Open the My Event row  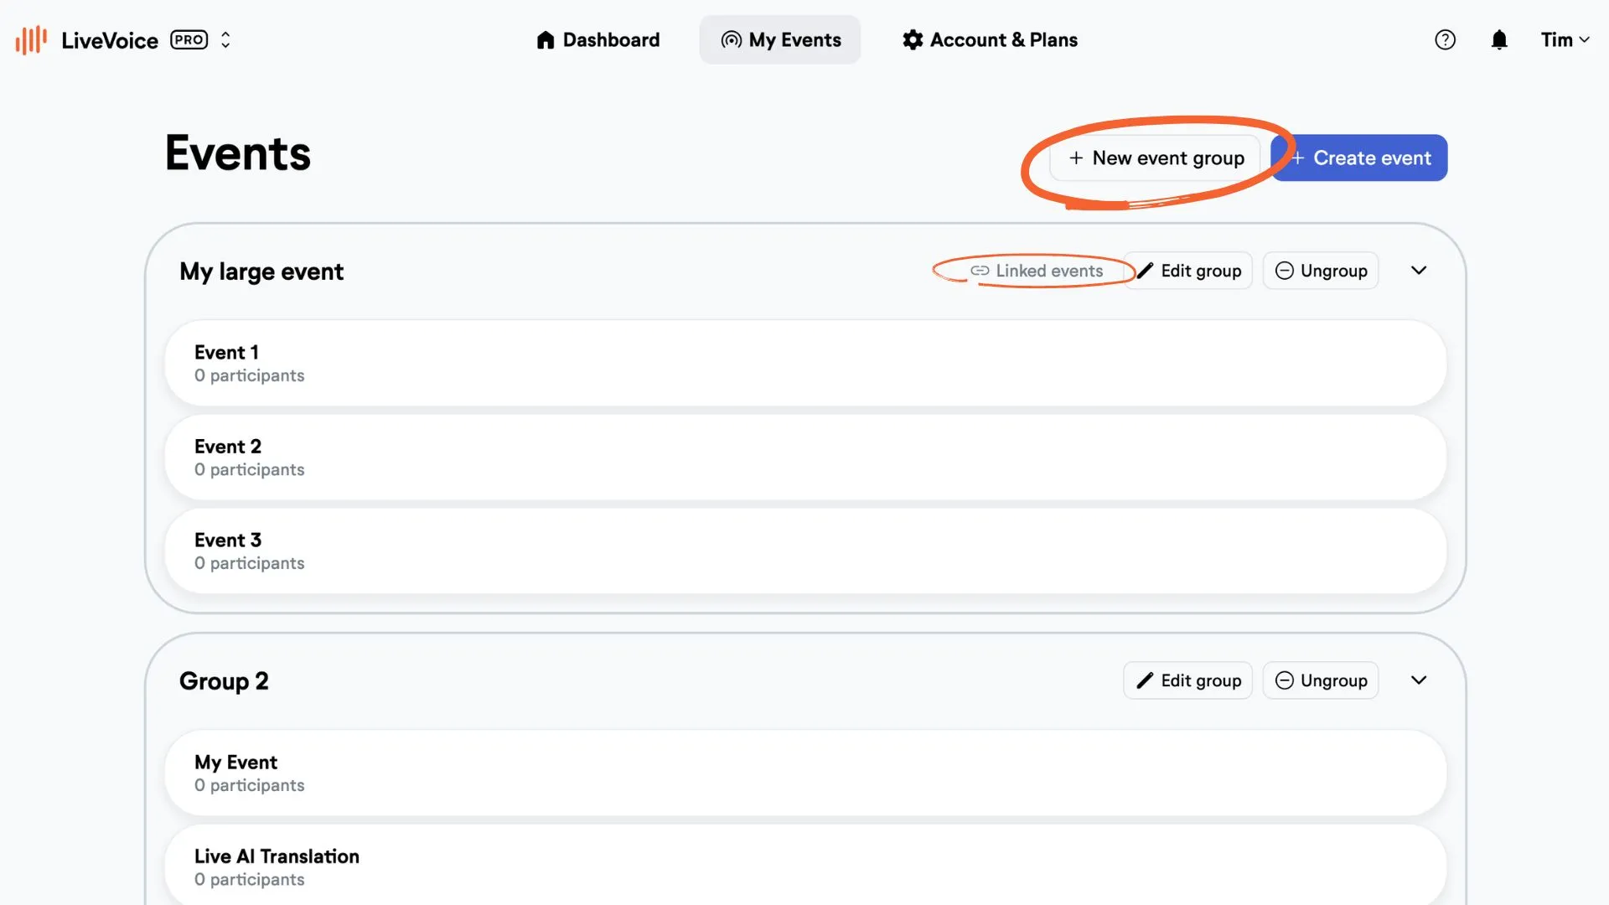[x=805, y=773]
